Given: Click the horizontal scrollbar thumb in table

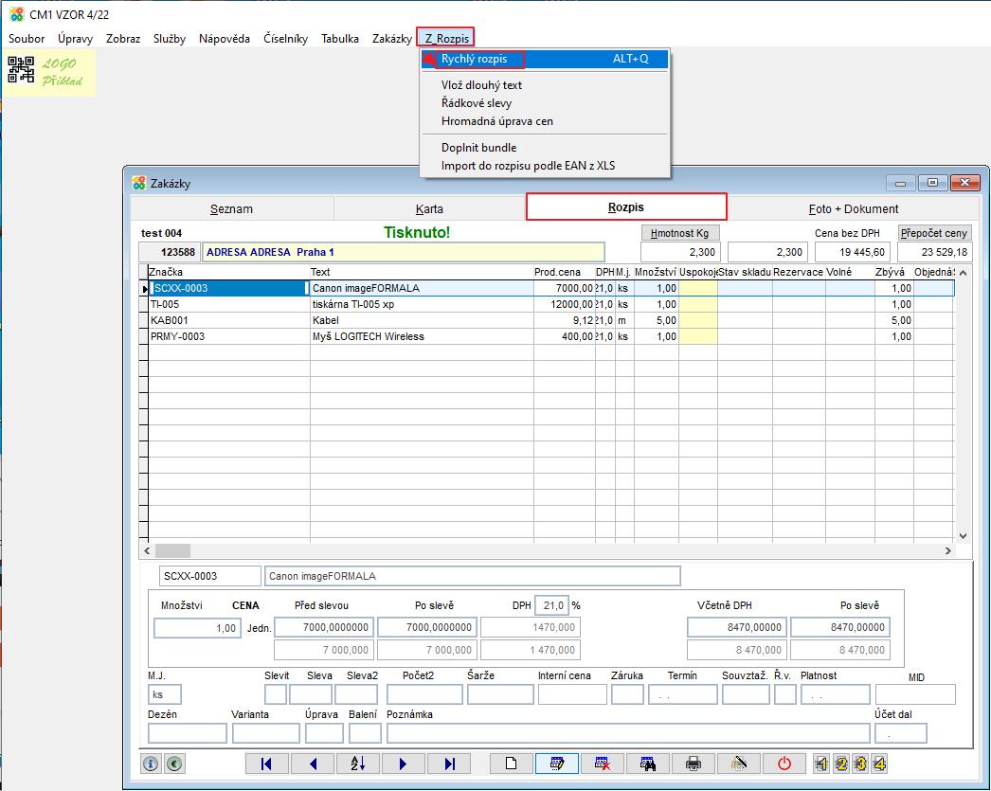Looking at the screenshot, I should (172, 551).
